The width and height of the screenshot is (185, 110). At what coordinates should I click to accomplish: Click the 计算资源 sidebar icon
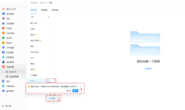tap(3, 86)
